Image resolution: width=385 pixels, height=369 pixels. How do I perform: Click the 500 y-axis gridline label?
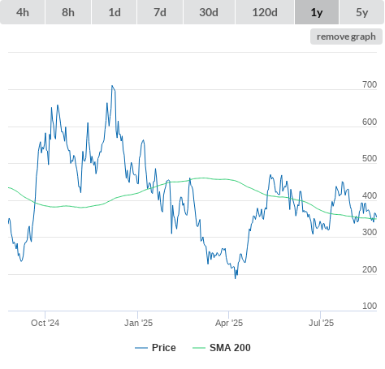click(370, 158)
